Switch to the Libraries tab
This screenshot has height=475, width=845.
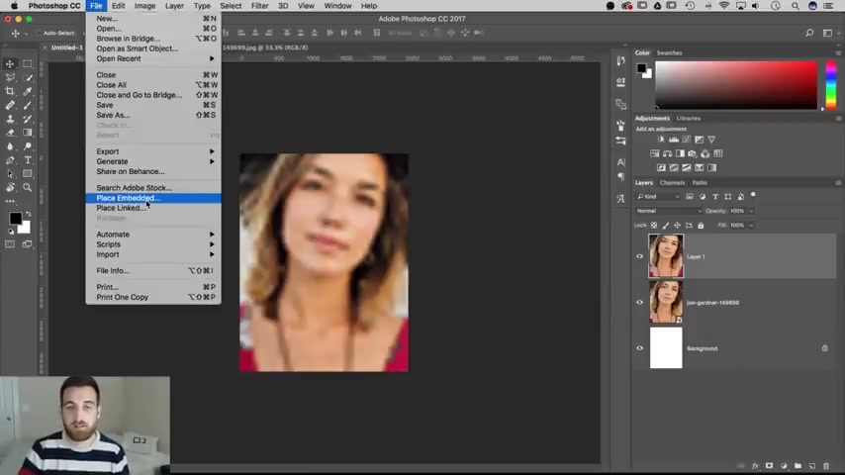689,118
